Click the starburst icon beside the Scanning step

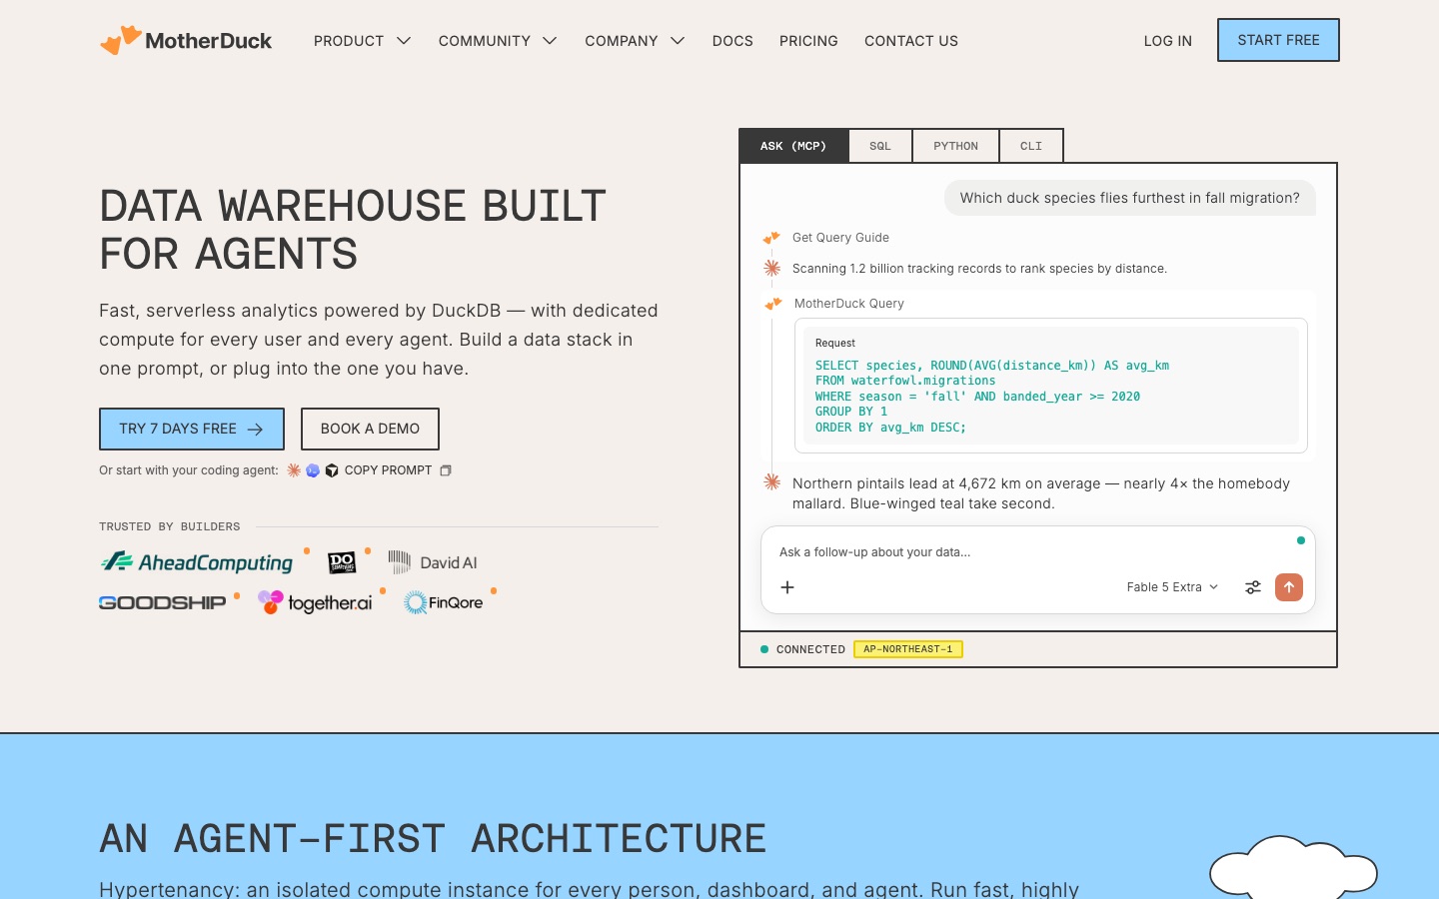771,268
